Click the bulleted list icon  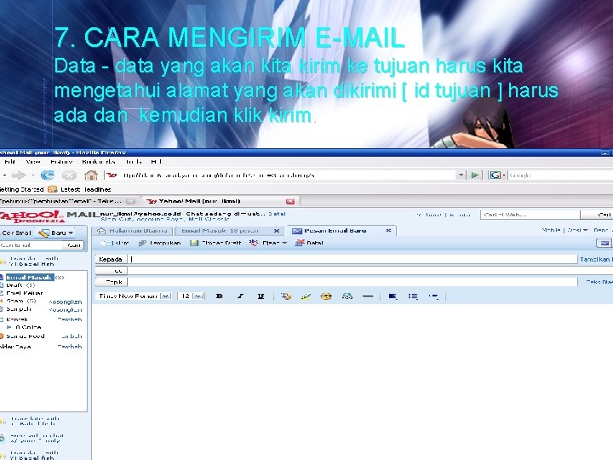[x=413, y=296]
